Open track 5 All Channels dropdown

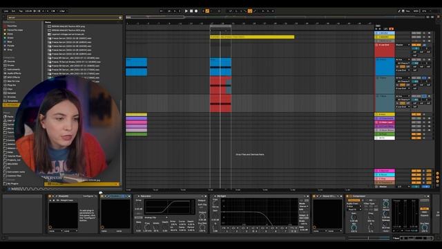click(403, 63)
